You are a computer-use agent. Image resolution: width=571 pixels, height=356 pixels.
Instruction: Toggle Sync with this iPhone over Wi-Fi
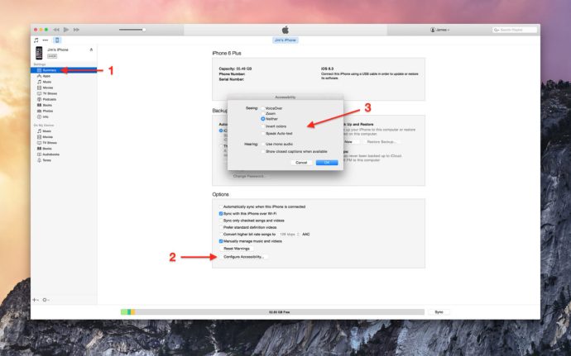(221, 213)
